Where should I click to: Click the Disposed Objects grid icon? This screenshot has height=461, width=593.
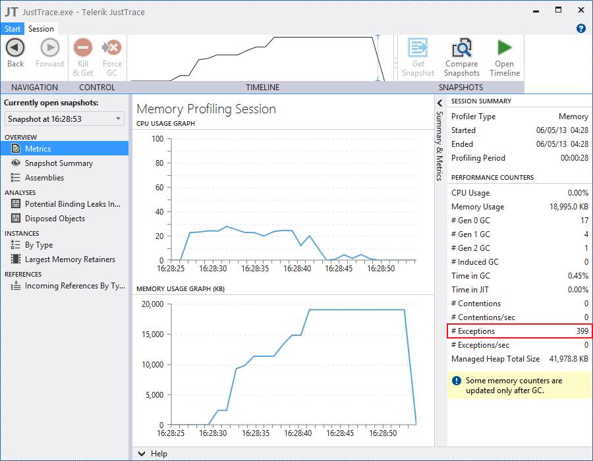click(16, 219)
